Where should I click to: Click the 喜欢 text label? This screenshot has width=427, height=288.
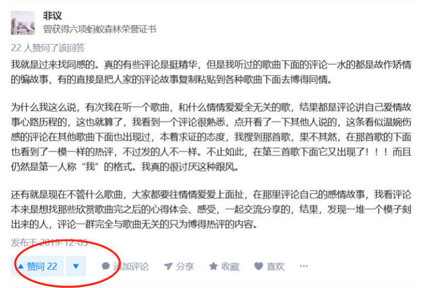coord(275,266)
